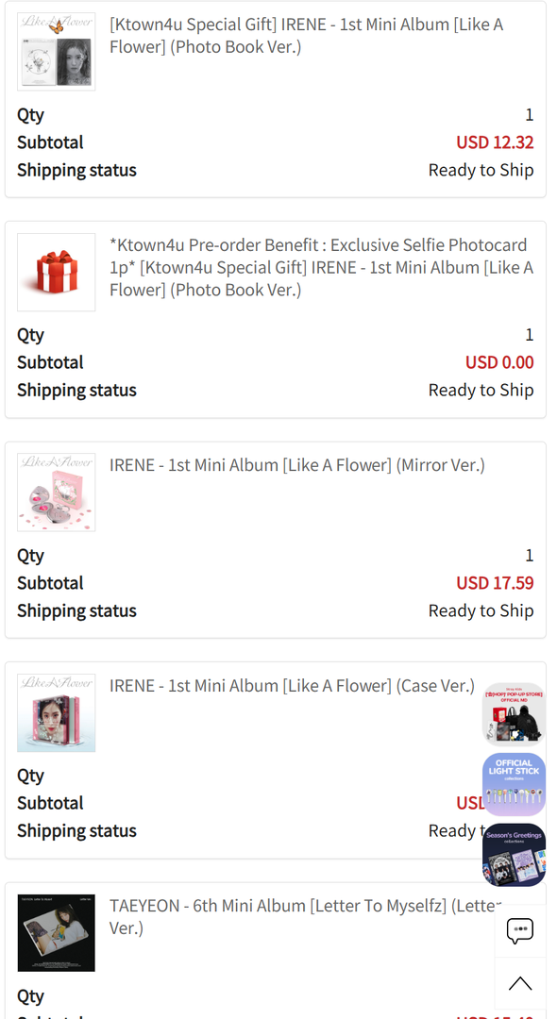Viewport: 557px width, 1019px height.
Task: Click the red gift box benefit image
Action: (57, 273)
